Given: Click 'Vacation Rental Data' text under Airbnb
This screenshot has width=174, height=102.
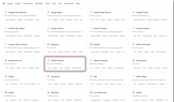Looking at the screenshot, I should [x=11, y=80].
